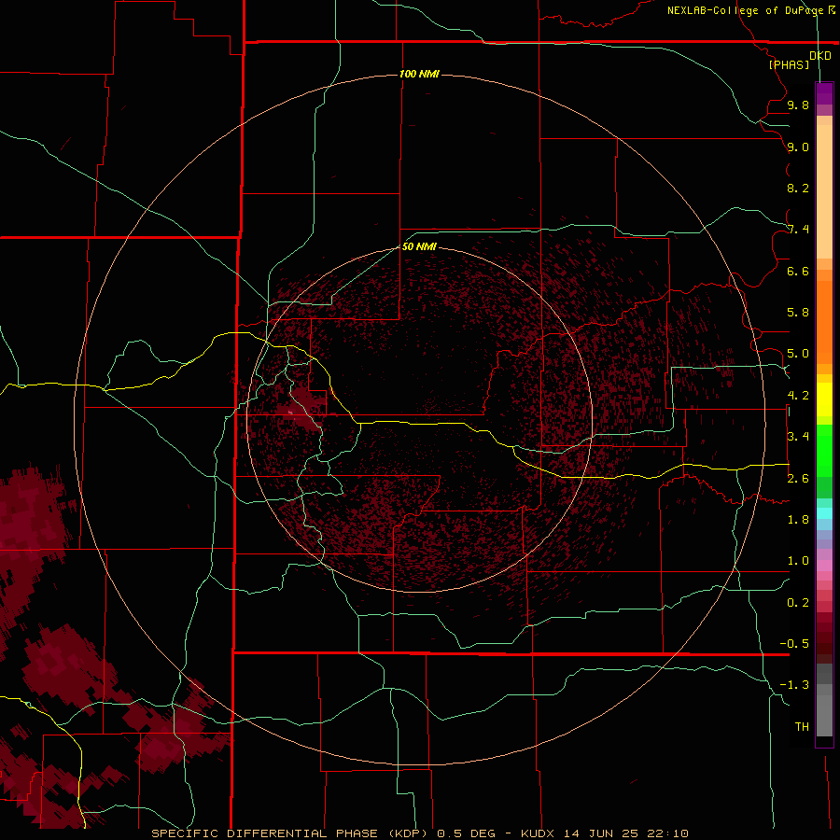
Task: Click the 50 NMI range ring label
Action: coord(419,246)
